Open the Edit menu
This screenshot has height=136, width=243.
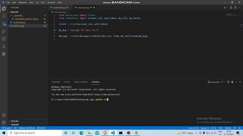[14, 3]
